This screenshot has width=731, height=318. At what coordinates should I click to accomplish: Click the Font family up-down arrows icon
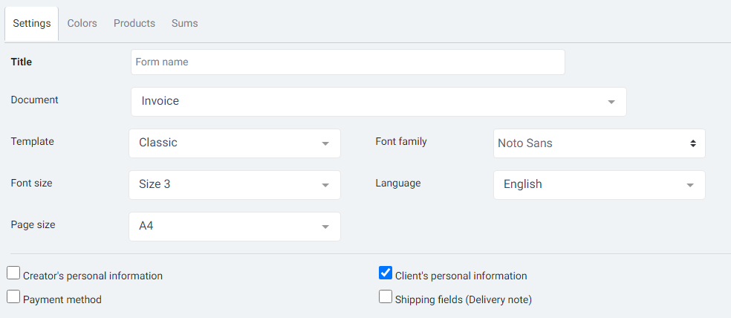[x=692, y=143]
